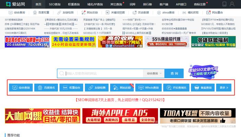Click the 出售独家精准流量QQ501484 text ad
This screenshot has width=241, height=137.
click(x=20, y=28)
